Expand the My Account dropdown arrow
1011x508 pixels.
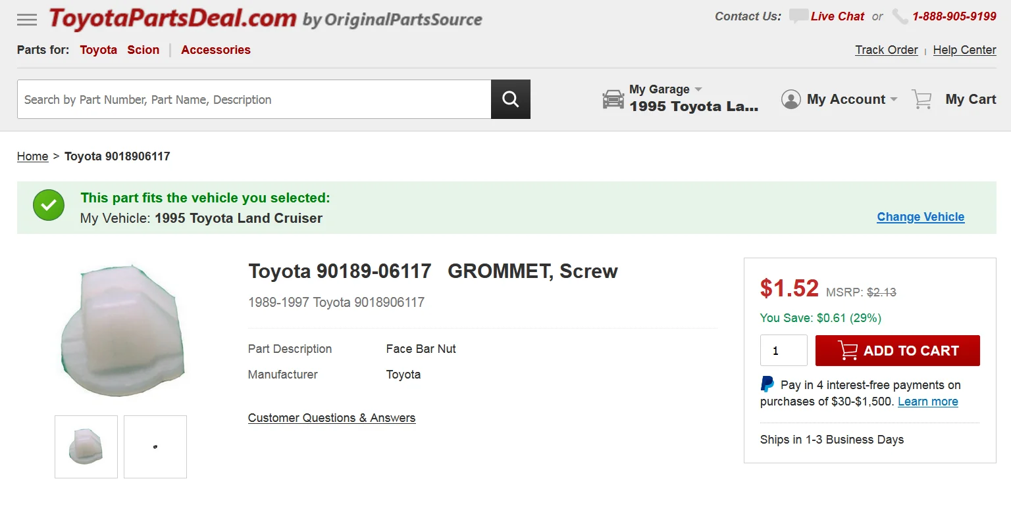pyautogui.click(x=894, y=99)
